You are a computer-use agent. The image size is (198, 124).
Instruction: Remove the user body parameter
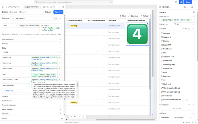[59, 74]
